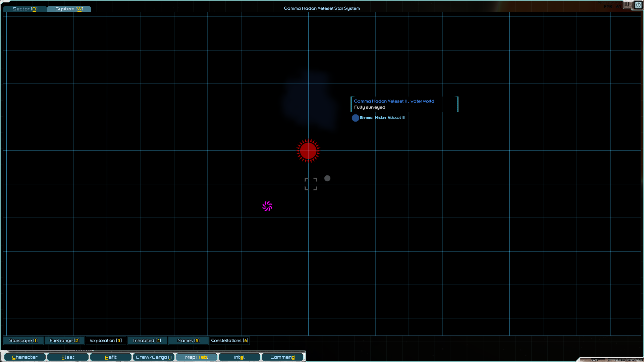Switch to the System map tab
Image resolution: width=644 pixels, height=362 pixels.
point(69,9)
